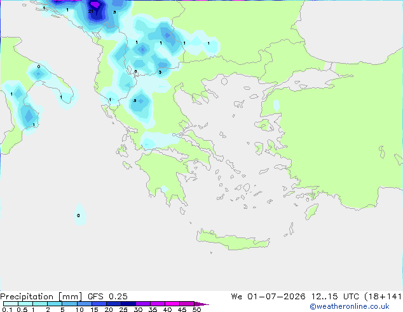Select the 45–50 mm legend color swatch
The height and width of the screenshot is (312, 403).
pos(187,304)
